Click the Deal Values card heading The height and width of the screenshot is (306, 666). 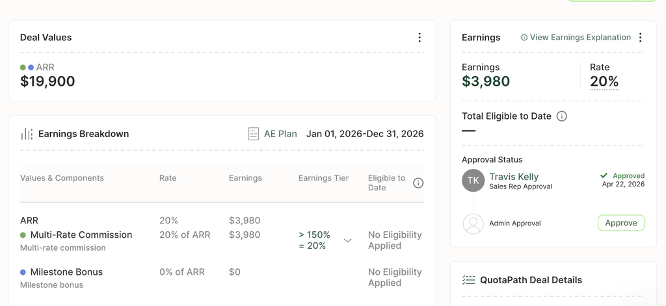[x=46, y=37]
